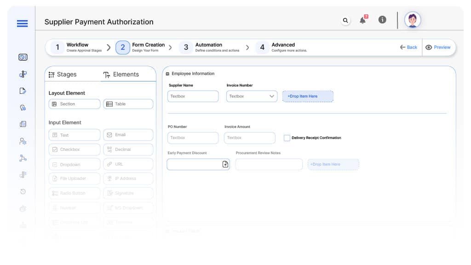Click the search icon in header
The width and height of the screenshot is (471, 265).
click(345, 20)
